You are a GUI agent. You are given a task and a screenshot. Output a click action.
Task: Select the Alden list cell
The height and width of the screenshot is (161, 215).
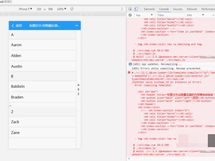tap(43, 55)
